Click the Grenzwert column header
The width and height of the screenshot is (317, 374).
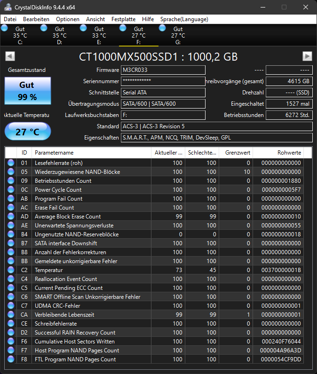pyautogui.click(x=236, y=153)
